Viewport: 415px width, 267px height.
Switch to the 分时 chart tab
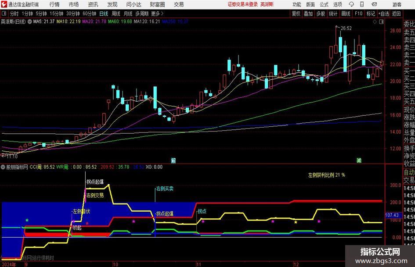[14, 14]
